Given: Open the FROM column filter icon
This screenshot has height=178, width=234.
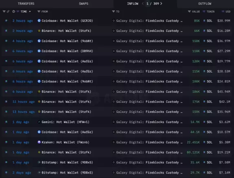Looking at the screenshot, I should [x=39, y=11].
